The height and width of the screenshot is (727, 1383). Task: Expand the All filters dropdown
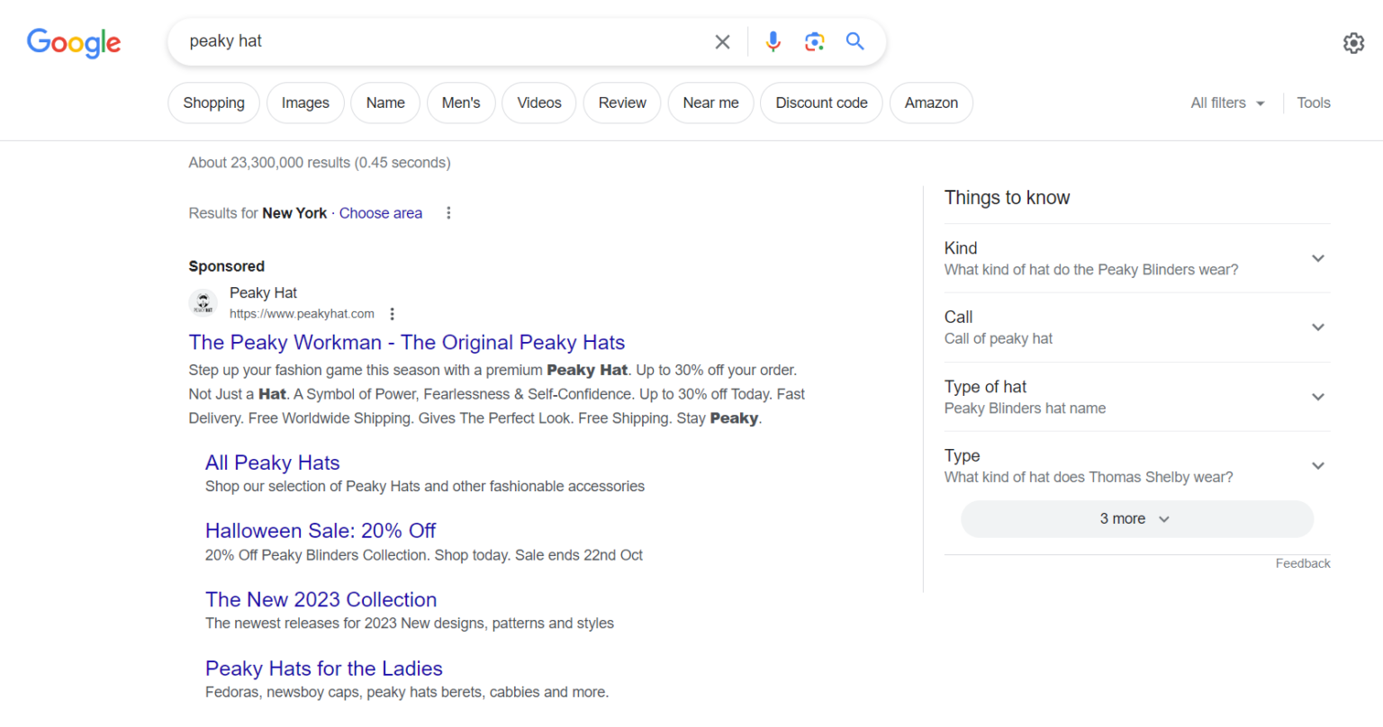coord(1226,103)
